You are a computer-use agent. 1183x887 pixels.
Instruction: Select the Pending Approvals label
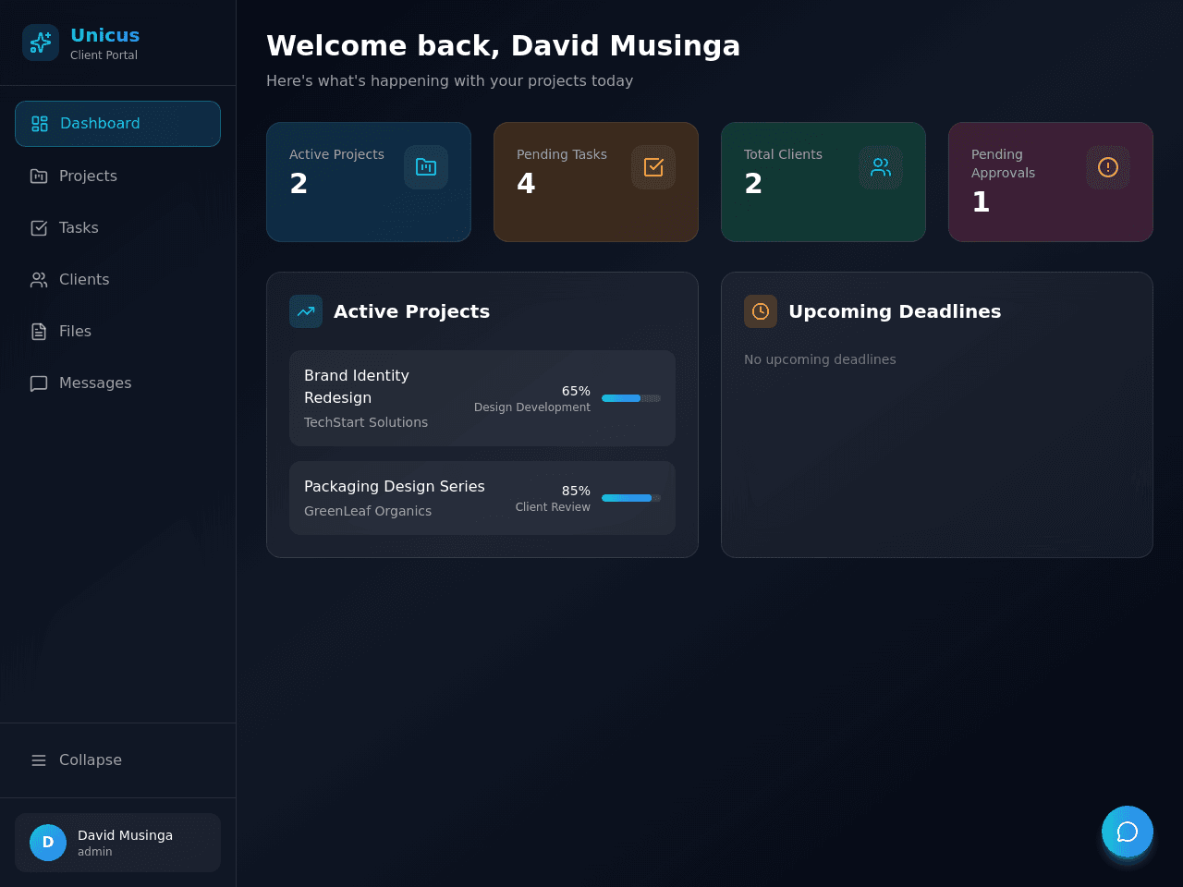point(1003,164)
